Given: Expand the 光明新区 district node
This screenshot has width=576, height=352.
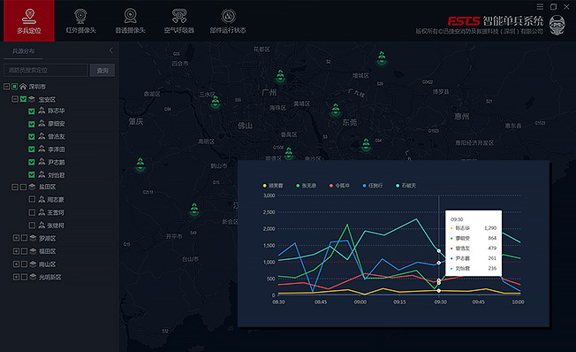Looking at the screenshot, I should pyautogui.click(x=16, y=277).
